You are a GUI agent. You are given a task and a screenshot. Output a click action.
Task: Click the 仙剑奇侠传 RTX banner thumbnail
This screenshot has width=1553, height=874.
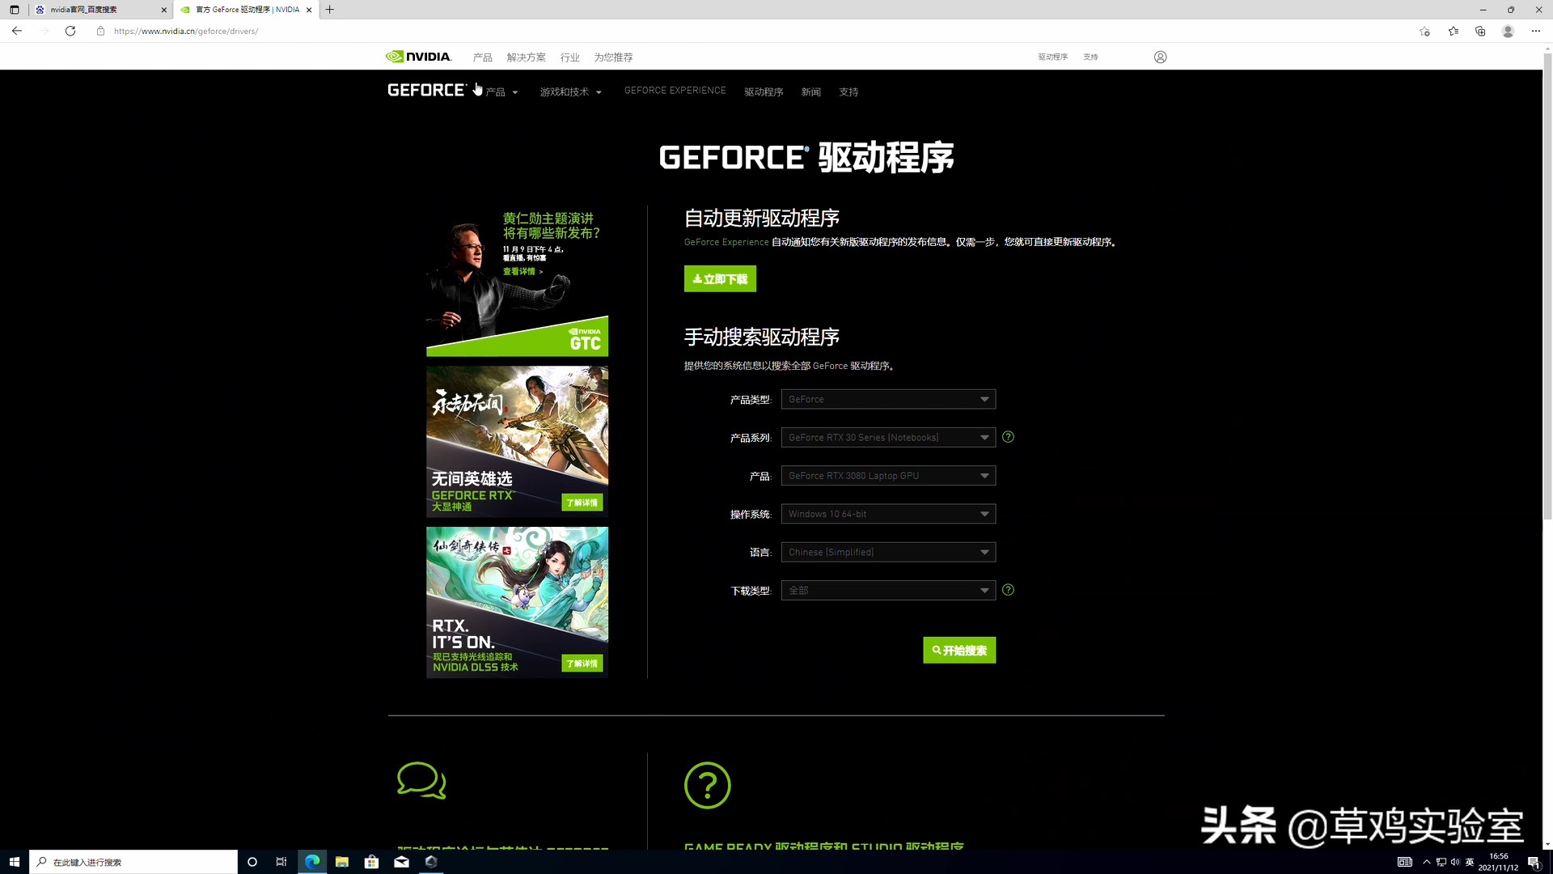(x=517, y=602)
